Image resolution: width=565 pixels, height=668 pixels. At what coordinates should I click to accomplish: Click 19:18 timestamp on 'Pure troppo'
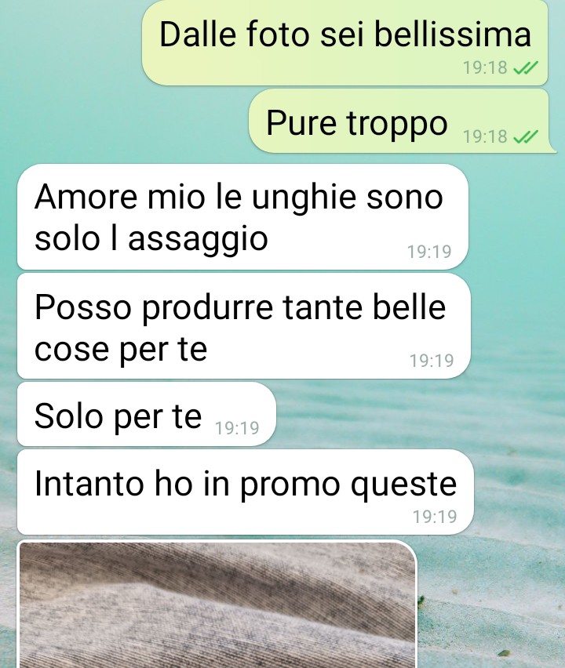485,136
